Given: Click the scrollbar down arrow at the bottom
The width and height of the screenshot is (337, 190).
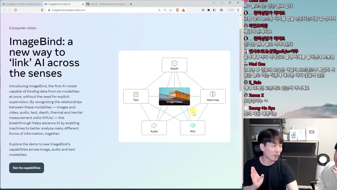Looking at the screenshot, I should point(240,187).
